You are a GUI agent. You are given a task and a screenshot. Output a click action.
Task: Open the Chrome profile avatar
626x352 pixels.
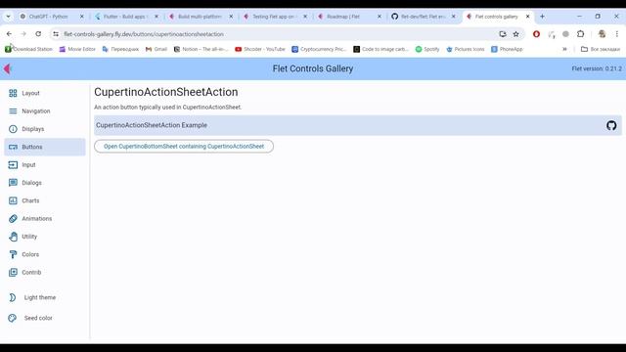point(602,34)
